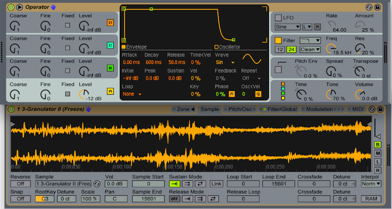Toggle Snap Off button
This screenshot has width=392, height=209.
20,199
